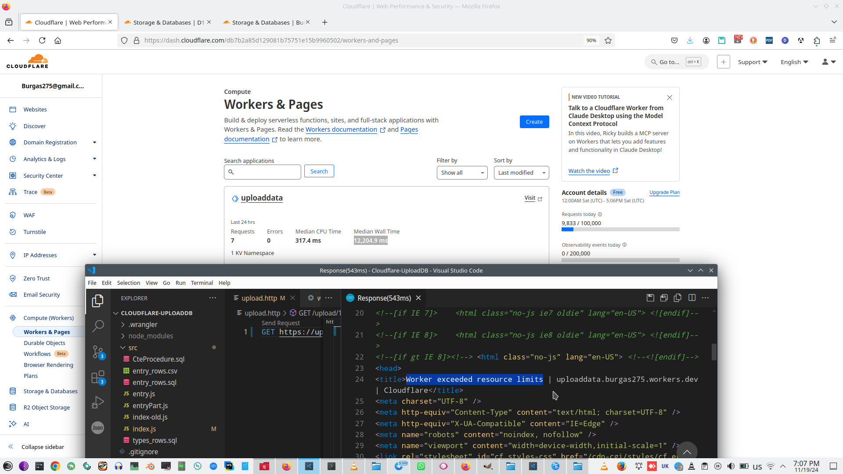Click the Create button

(x=534, y=122)
